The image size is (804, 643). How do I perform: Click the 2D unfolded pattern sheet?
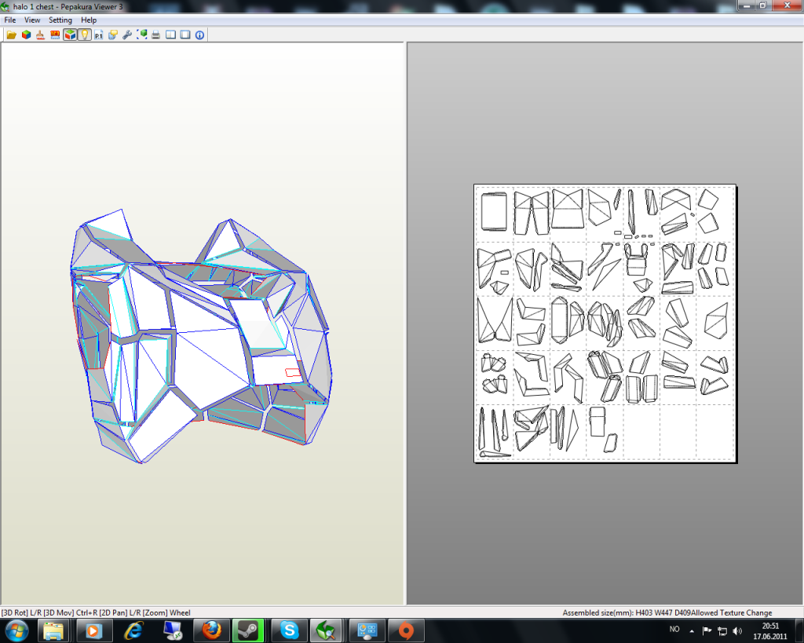click(x=605, y=323)
